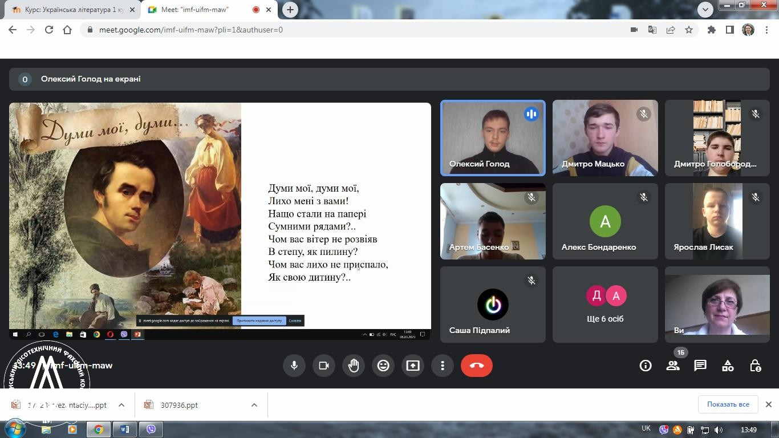779x438 pixels.
Task: Click Саша Підпалий participant tile
Action: 493,305
